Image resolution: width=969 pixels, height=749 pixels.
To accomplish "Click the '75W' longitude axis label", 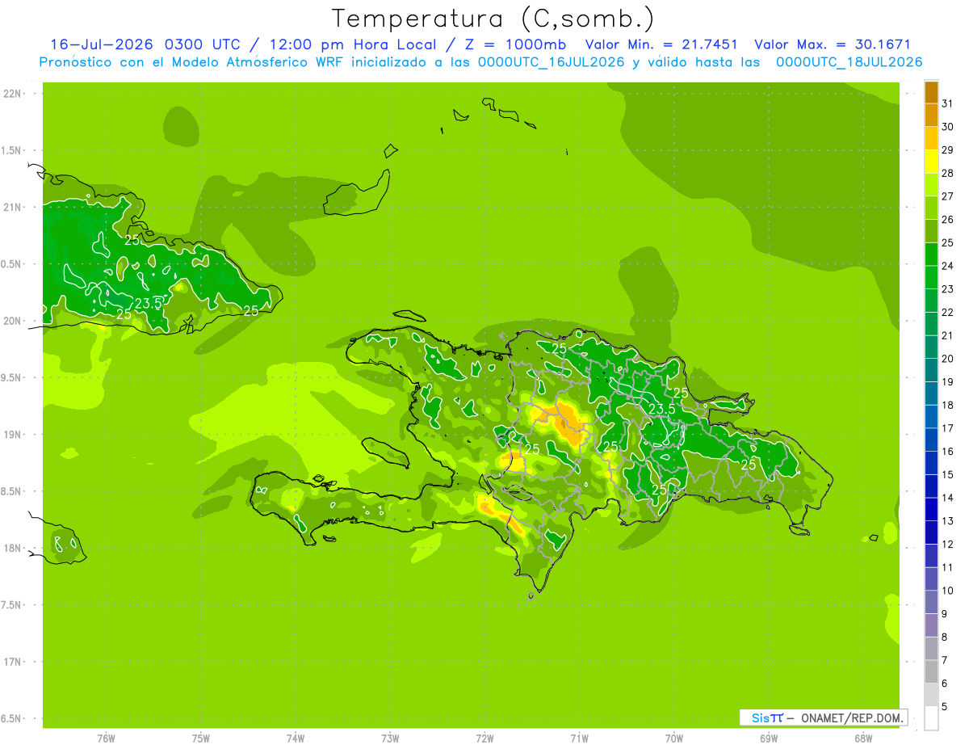I will click(201, 738).
